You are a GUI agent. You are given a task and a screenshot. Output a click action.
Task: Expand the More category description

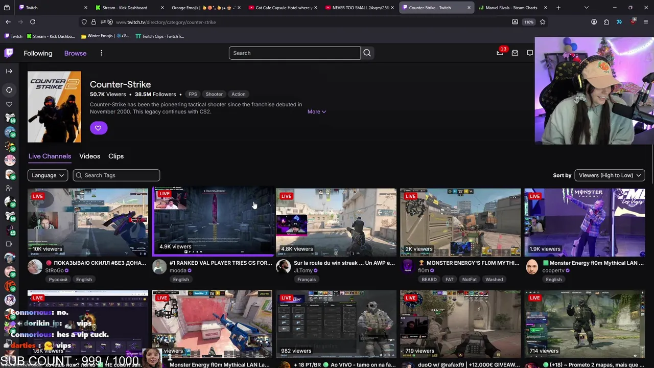316,111
